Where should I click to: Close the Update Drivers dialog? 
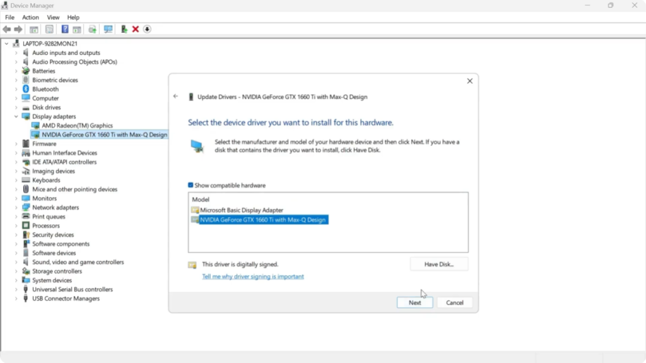[469, 81]
